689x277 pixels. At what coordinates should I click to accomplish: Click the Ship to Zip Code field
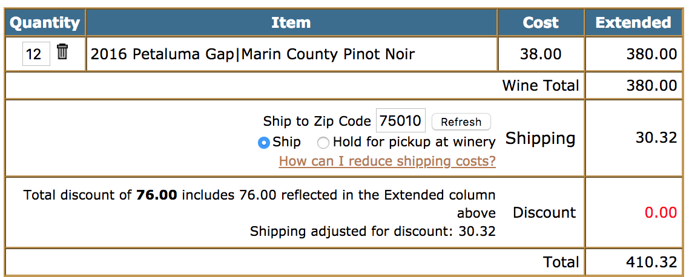tap(401, 120)
